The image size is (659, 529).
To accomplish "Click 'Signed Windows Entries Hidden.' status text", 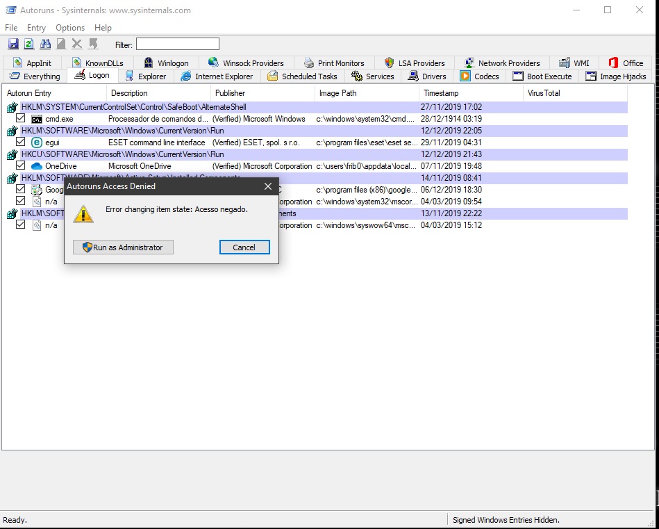I will coord(506,520).
